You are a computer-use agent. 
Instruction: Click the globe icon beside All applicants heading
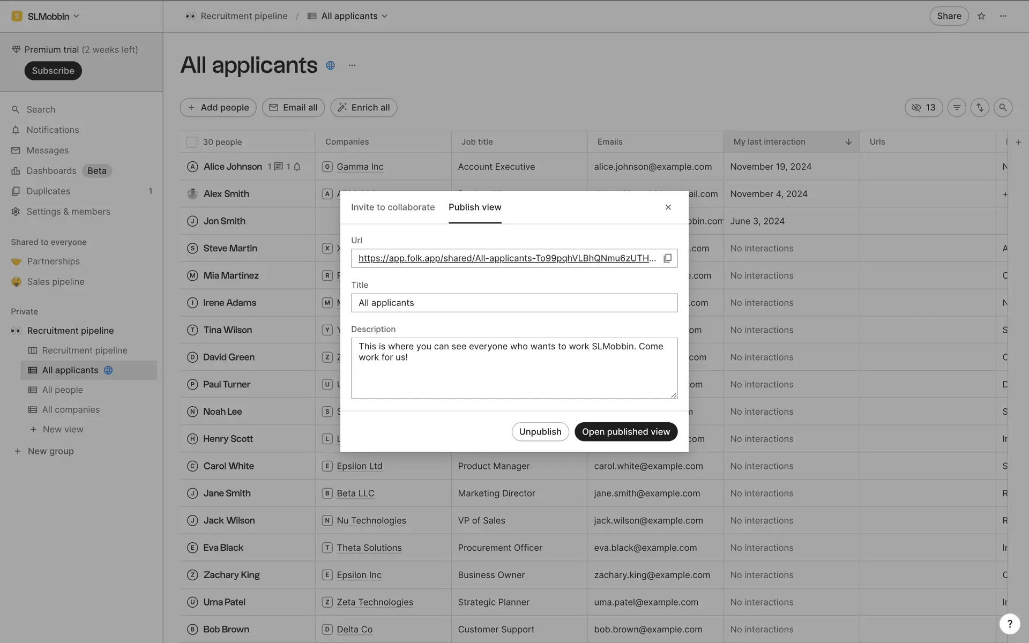(330, 65)
